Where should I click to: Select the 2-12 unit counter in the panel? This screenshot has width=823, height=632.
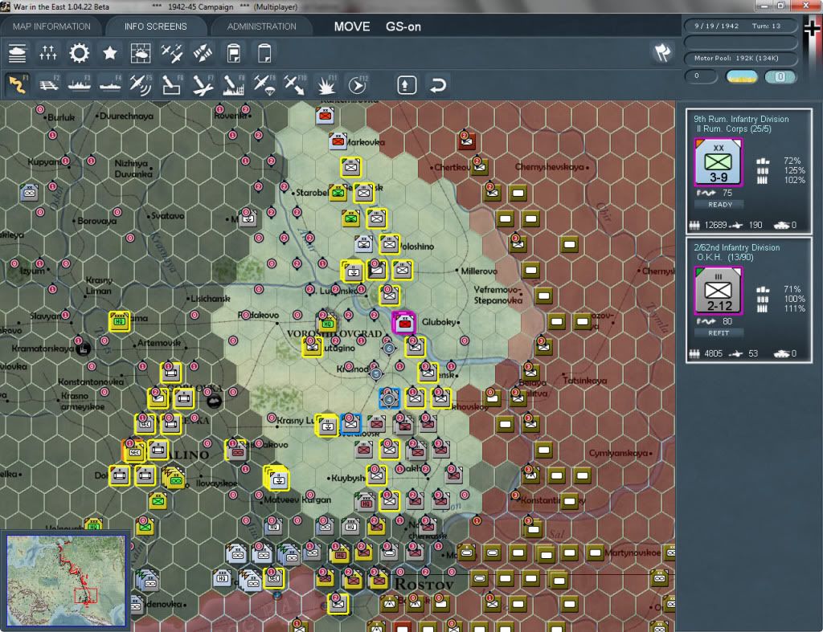(x=719, y=291)
